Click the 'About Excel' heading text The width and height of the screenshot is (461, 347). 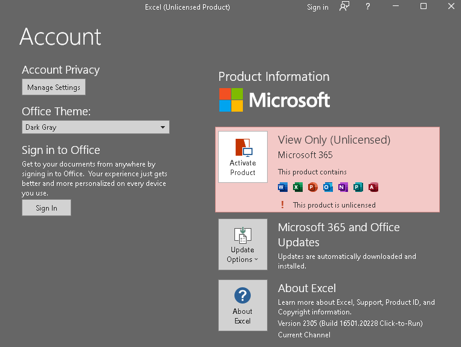click(x=307, y=288)
